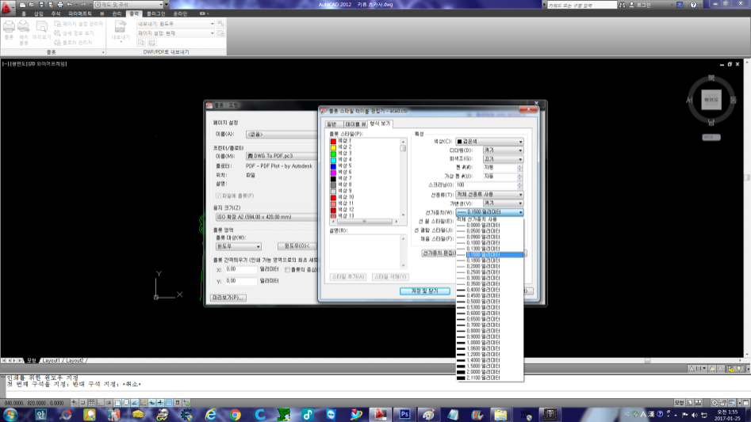
Task: Click the Save icon in quick access toolbar
Action: 41,4
